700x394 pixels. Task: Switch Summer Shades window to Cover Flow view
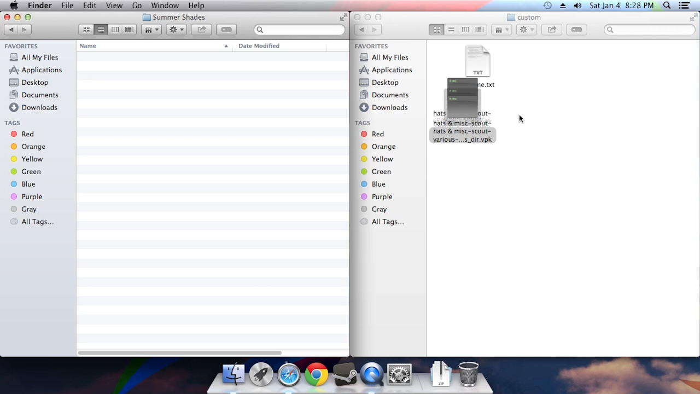click(129, 30)
